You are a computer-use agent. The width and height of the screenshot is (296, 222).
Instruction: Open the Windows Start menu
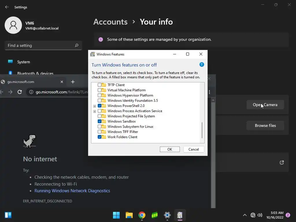(x=116, y=215)
